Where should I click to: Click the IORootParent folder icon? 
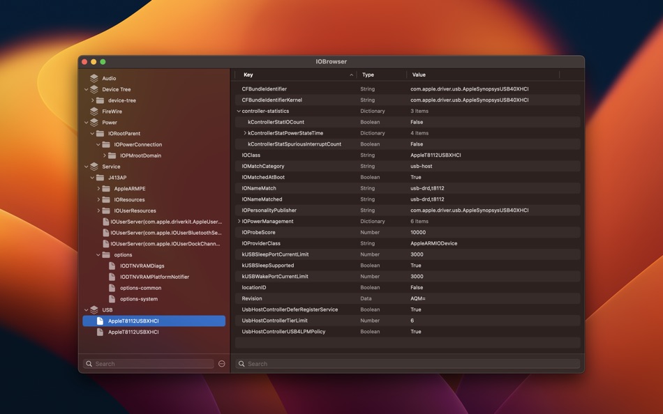[100, 133]
